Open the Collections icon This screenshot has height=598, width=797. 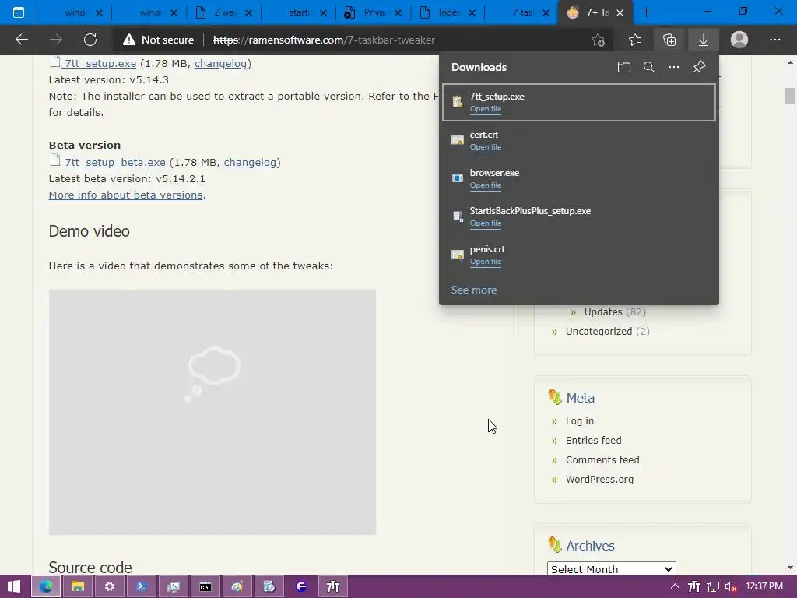pyautogui.click(x=669, y=40)
